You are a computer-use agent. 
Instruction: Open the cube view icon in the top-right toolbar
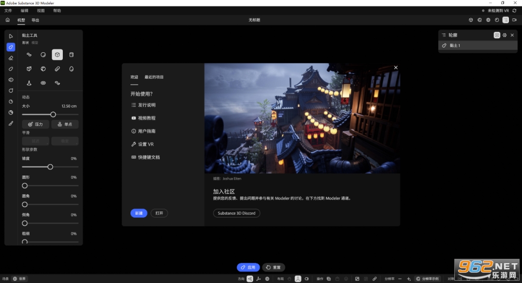pos(471,20)
